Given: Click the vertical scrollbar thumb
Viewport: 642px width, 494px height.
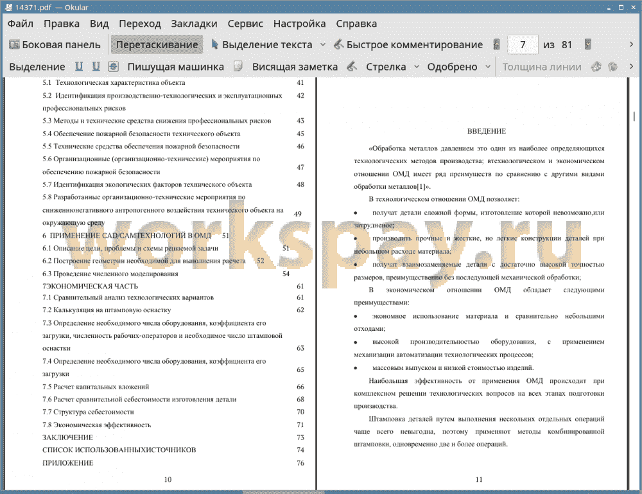Looking at the screenshot, I should pos(634,116).
